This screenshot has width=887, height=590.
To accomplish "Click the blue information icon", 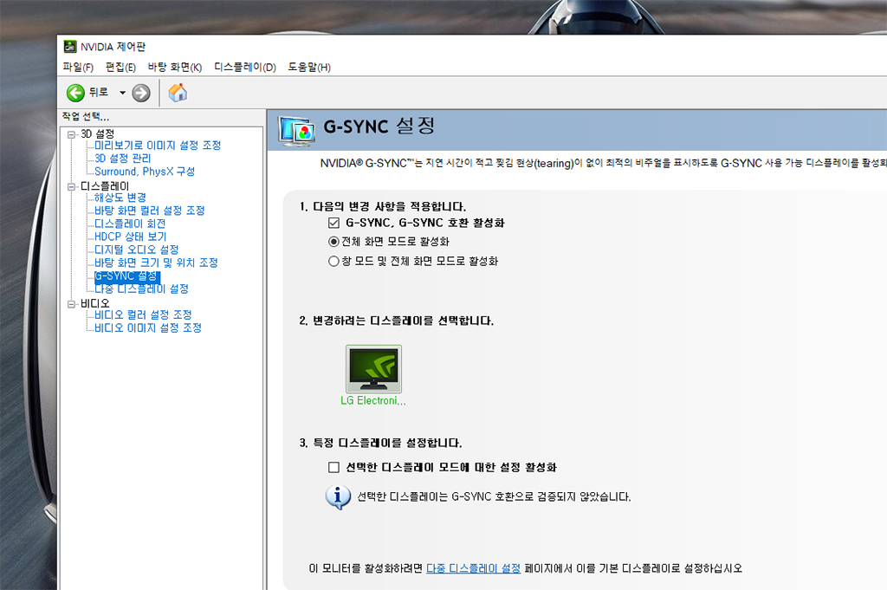I will coord(338,497).
